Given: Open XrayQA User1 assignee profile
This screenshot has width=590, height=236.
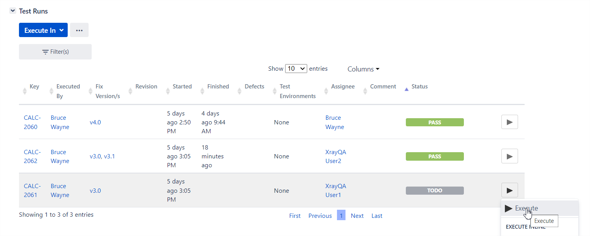Looking at the screenshot, I should pos(336,190).
